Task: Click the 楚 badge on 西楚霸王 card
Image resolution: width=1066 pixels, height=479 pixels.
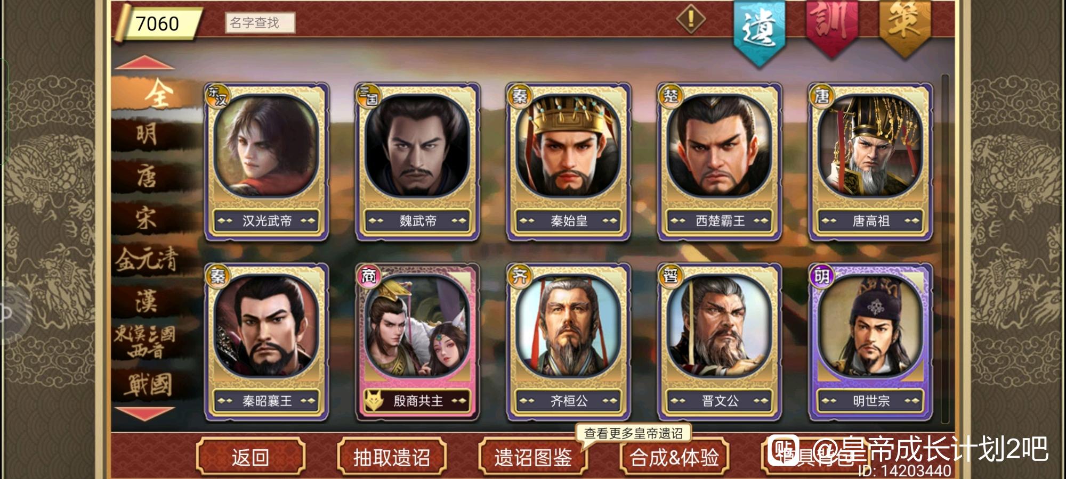Action: pos(671,96)
